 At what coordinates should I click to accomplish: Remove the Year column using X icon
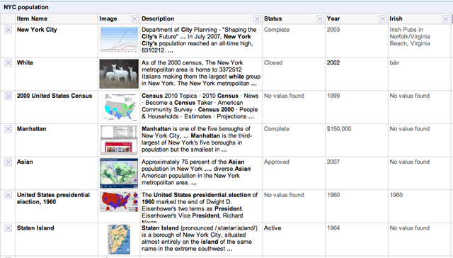click(383, 19)
